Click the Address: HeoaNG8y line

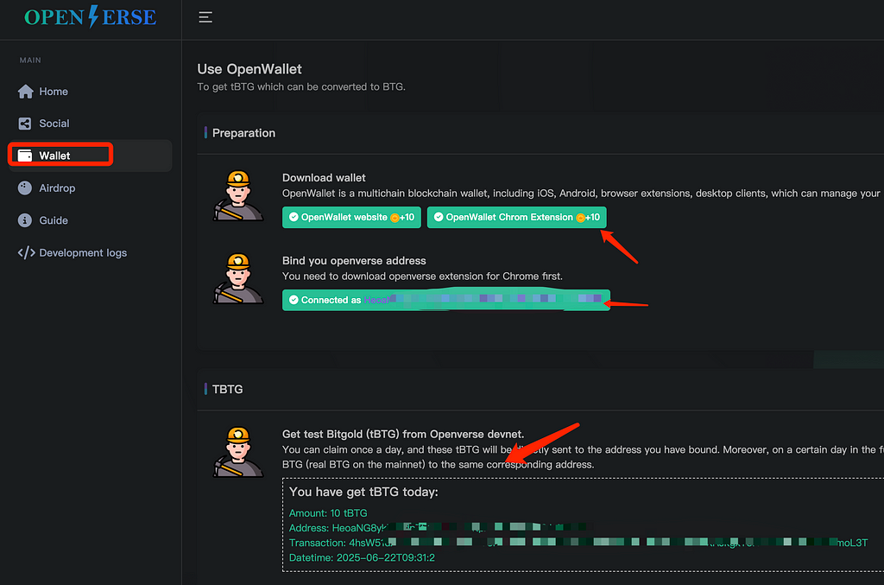pyautogui.click(x=438, y=528)
